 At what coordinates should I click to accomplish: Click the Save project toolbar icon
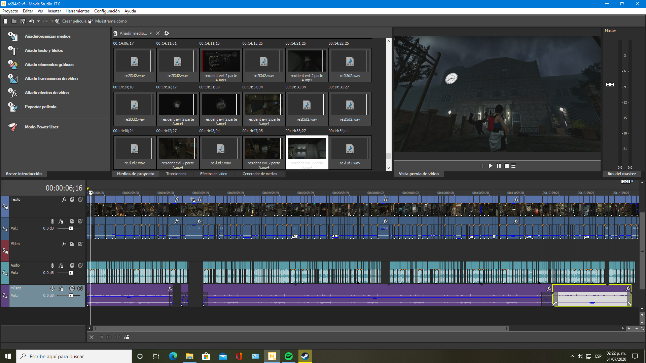tap(23, 21)
